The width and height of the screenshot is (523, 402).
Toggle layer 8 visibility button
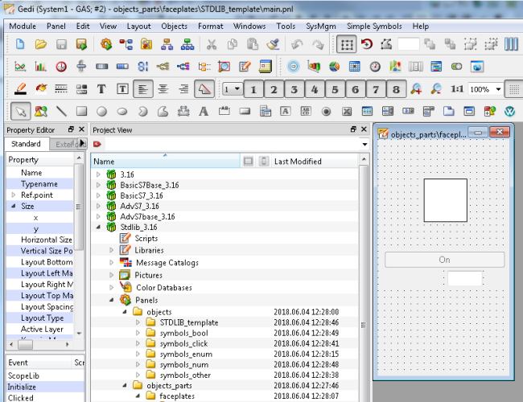tap(395, 89)
